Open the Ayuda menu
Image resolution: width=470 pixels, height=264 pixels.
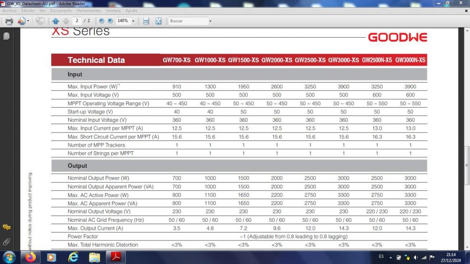coord(131,10)
